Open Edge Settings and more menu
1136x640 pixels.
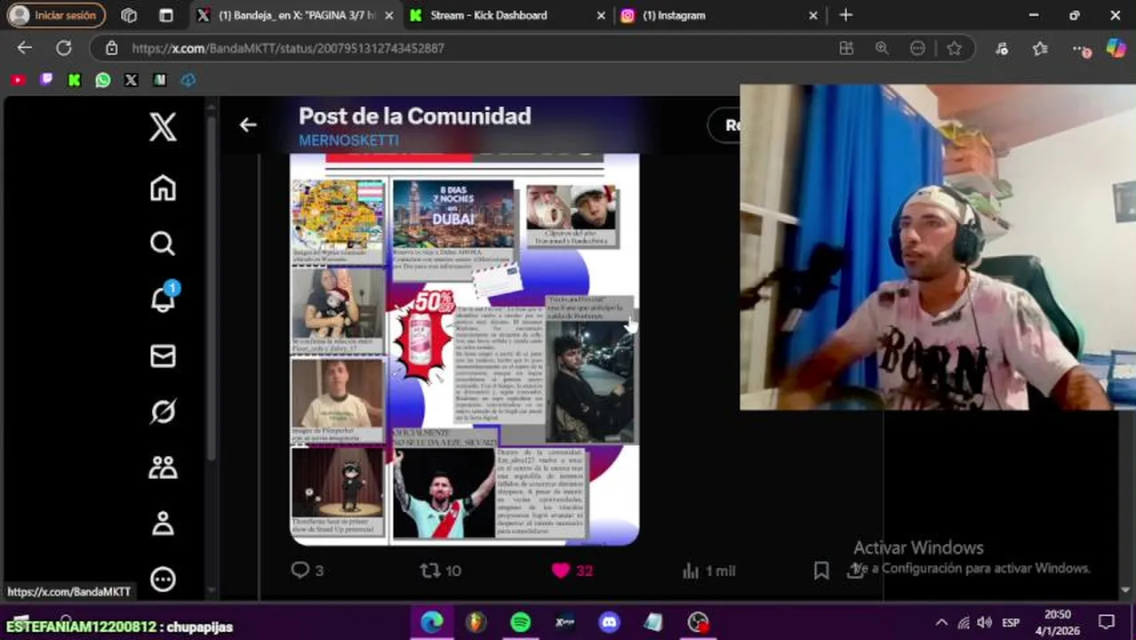(1079, 49)
